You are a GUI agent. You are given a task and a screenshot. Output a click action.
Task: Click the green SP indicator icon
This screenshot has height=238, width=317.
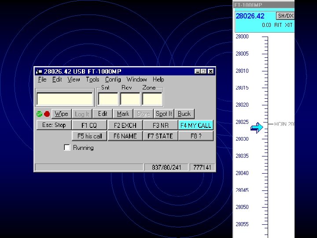(39, 114)
